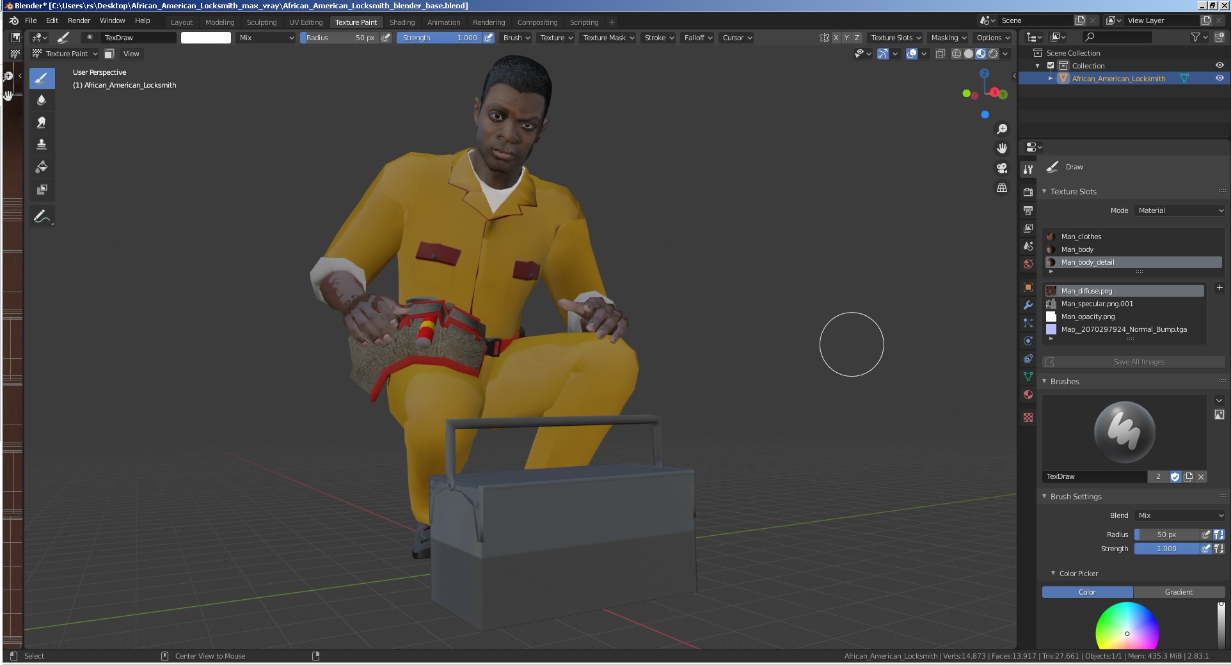Image resolution: width=1231 pixels, height=665 pixels.
Task: Open Output properties tab
Action: (1028, 210)
